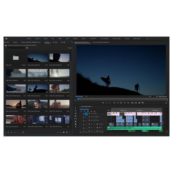Step forward one frame

coord(125,103)
